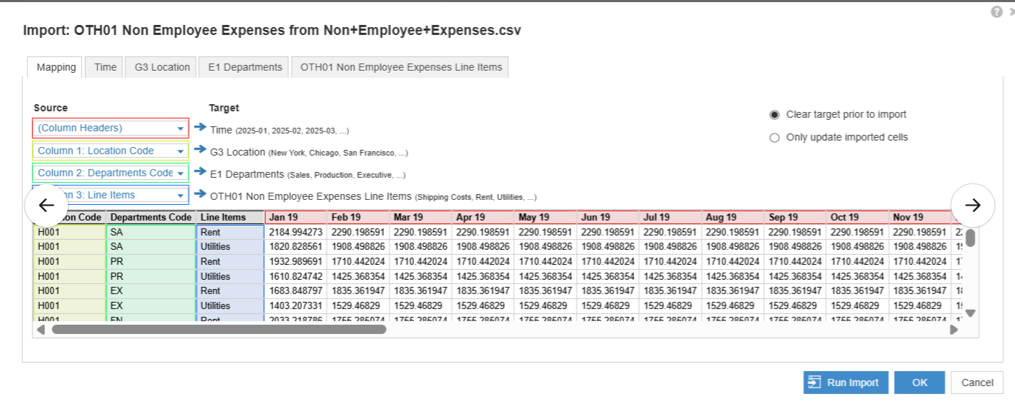This screenshot has width=1015, height=404.
Task: Click the G3 Location target mapping label
Action: pos(309,152)
